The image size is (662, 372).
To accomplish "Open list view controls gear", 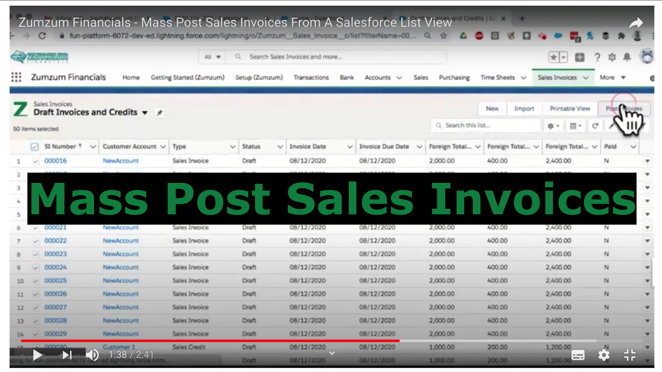I will coord(553,126).
